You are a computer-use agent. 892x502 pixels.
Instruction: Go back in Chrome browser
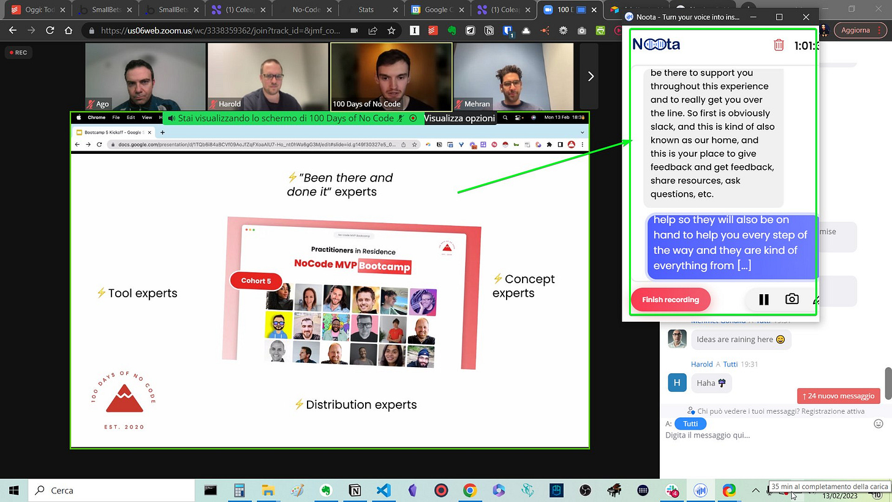tap(13, 31)
